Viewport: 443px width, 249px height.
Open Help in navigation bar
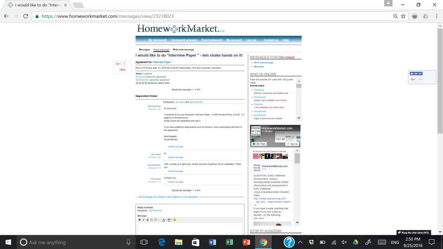click(x=286, y=40)
